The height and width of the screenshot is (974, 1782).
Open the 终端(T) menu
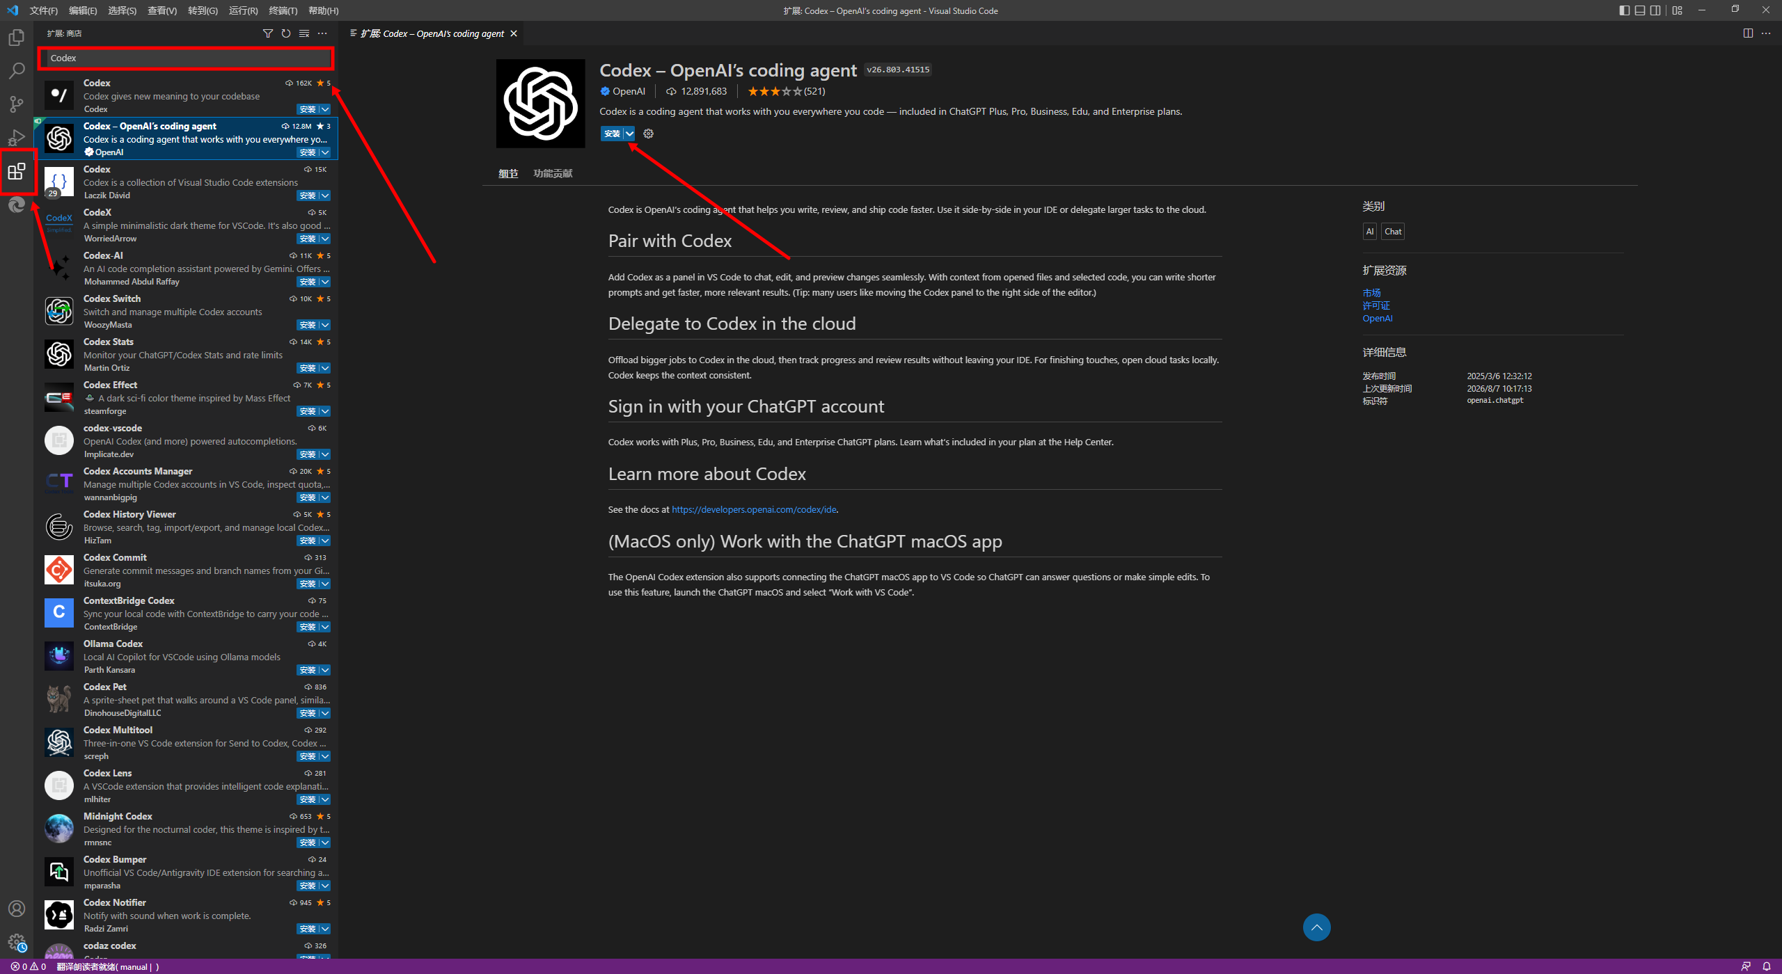click(x=283, y=10)
